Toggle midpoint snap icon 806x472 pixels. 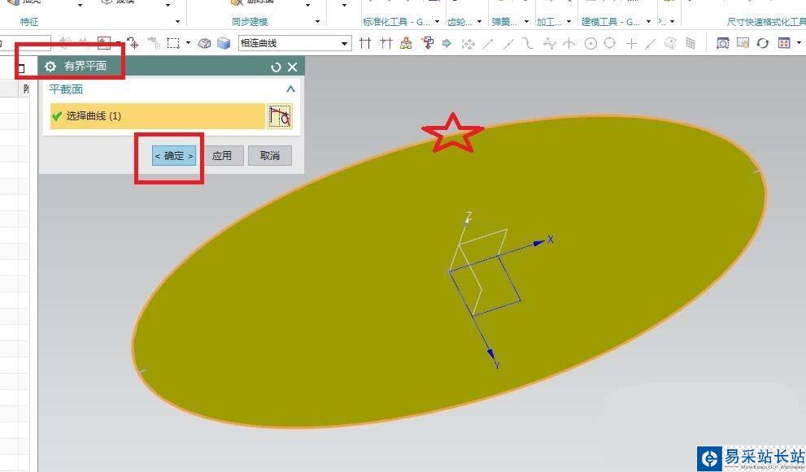[x=508, y=44]
